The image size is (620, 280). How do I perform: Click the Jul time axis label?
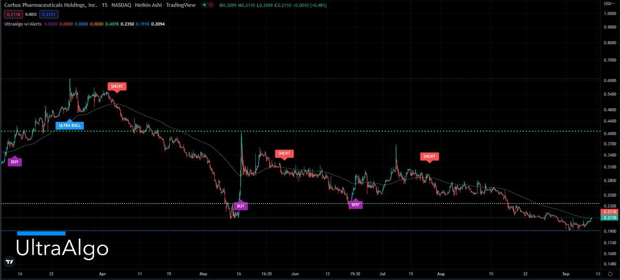pos(381,274)
